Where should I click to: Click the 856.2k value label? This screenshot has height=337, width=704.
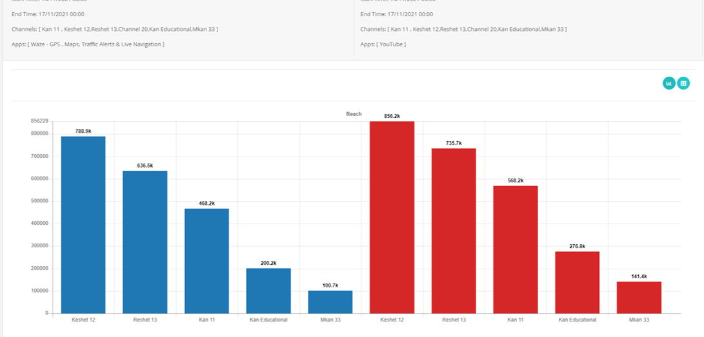pyautogui.click(x=392, y=116)
